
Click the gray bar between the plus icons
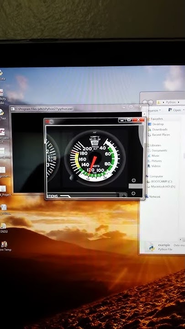tap(135, 186)
